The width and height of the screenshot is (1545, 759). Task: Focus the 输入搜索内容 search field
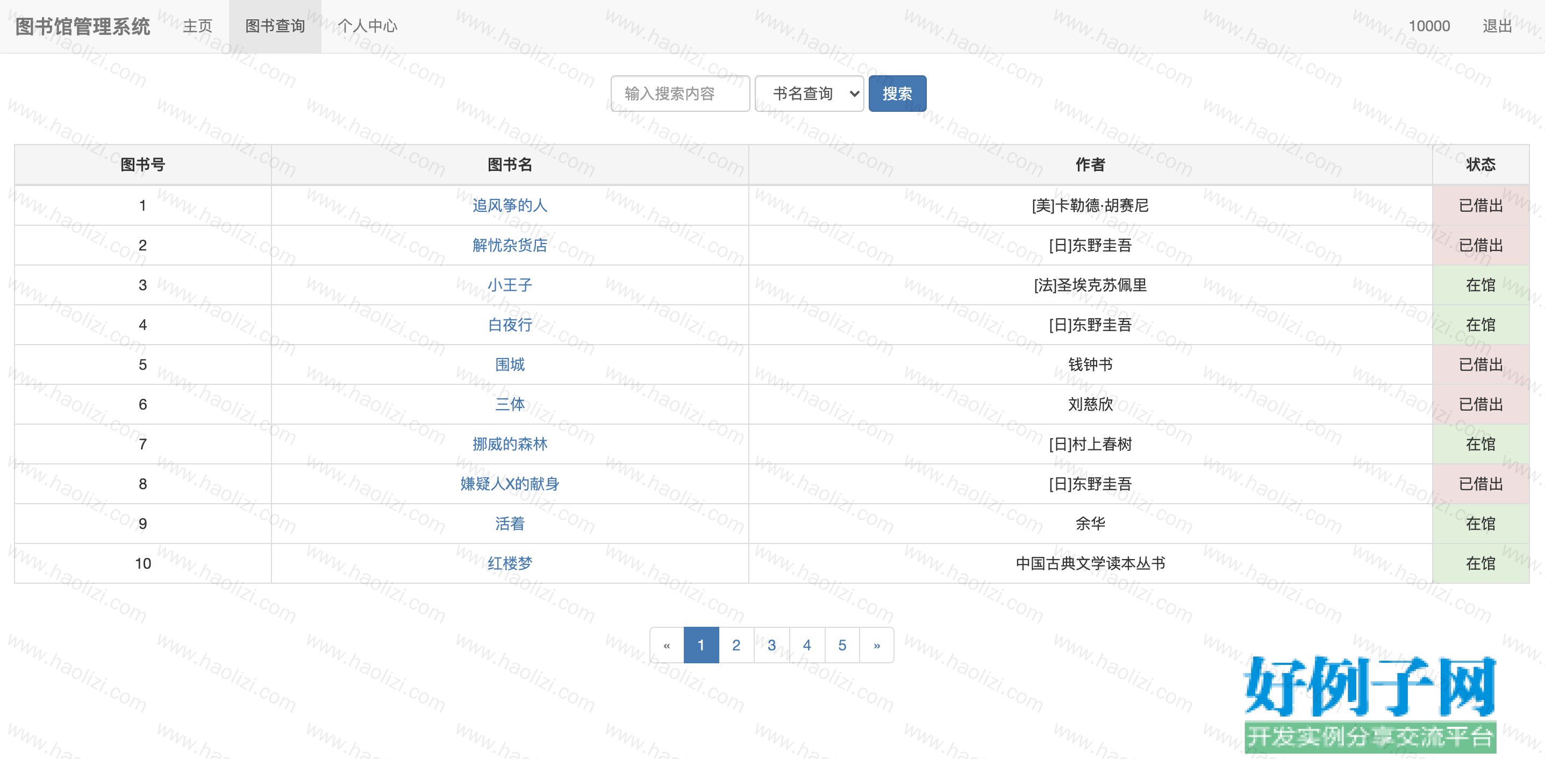coord(680,94)
